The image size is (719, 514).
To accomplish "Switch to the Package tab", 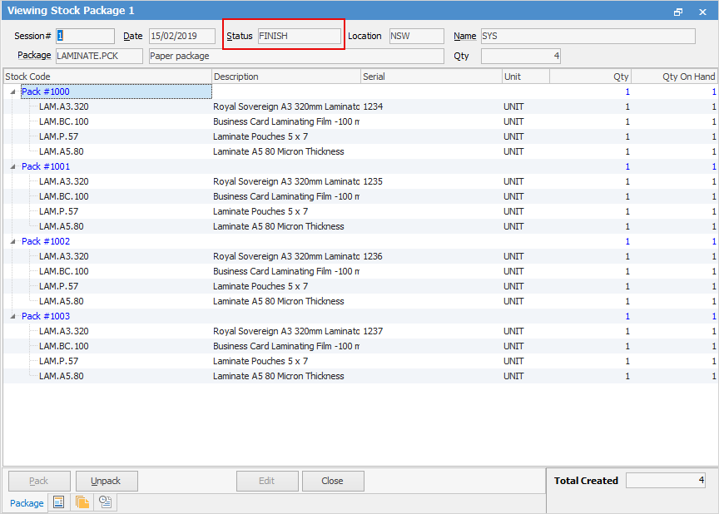I will [x=27, y=503].
